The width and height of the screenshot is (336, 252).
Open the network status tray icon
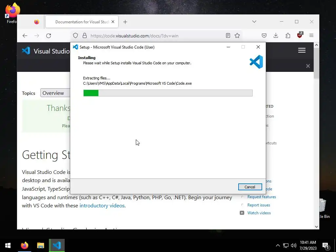(x=286, y=245)
